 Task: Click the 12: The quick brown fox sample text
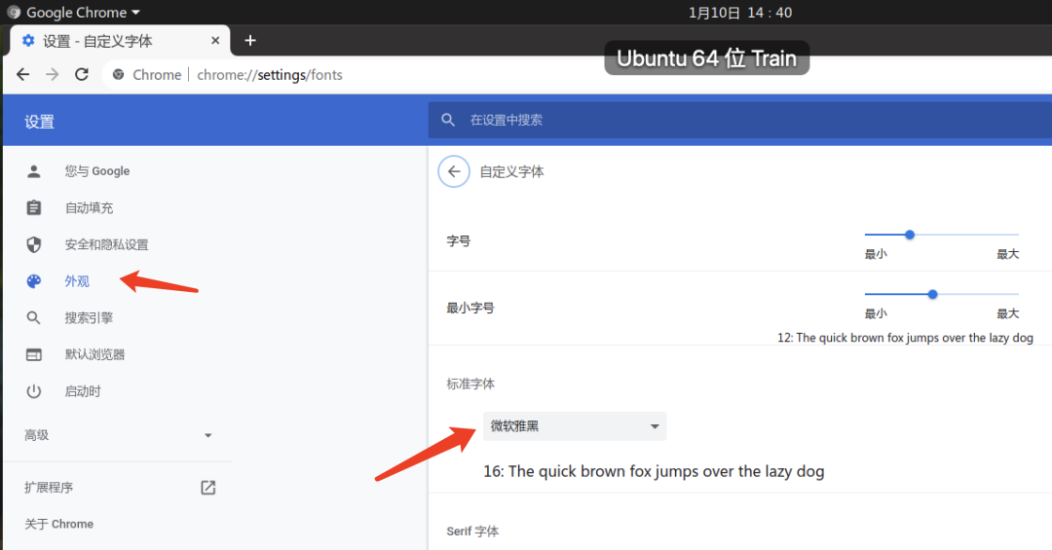[905, 338]
